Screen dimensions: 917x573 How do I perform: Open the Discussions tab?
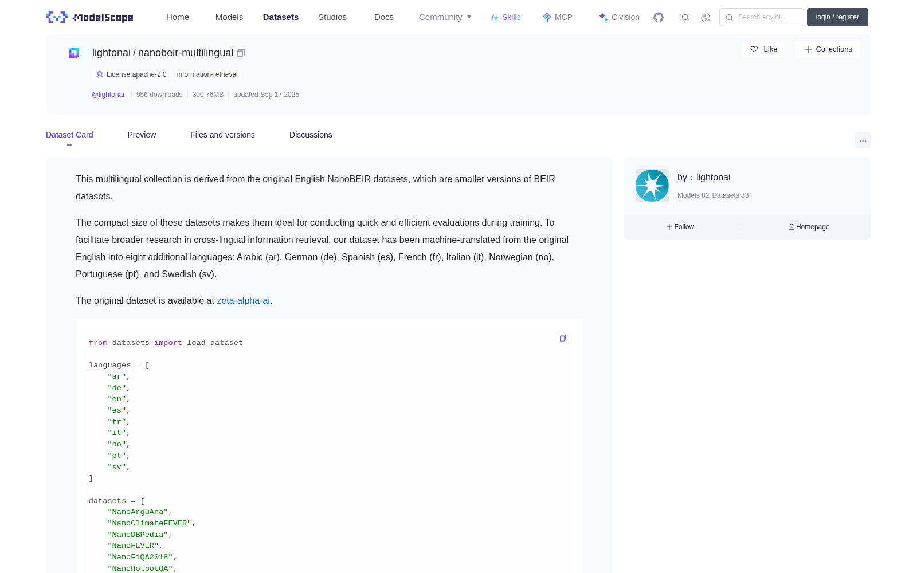311,135
